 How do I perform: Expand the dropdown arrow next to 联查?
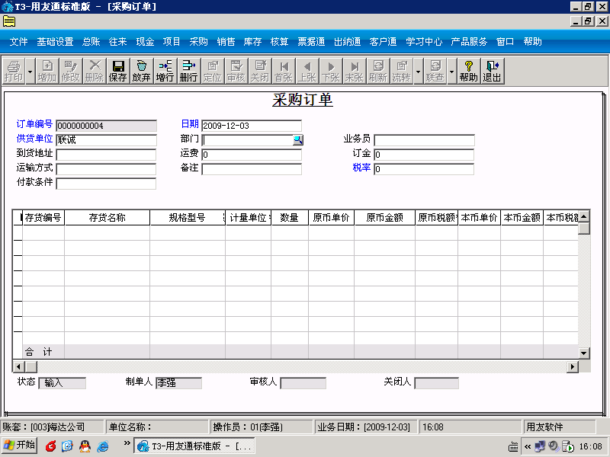click(451, 71)
